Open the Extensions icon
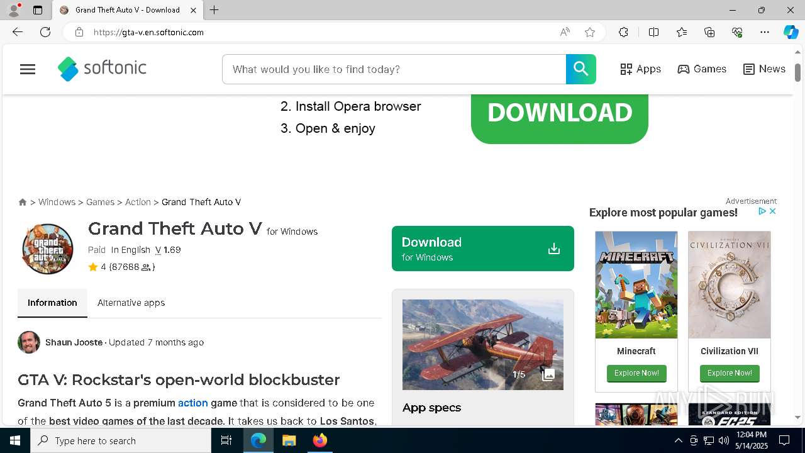Screen dimensions: 805x453 (623, 32)
